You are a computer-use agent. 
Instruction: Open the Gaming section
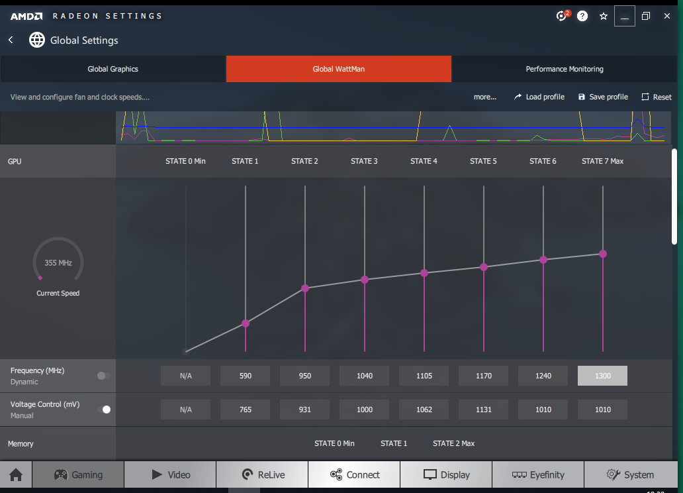tap(78, 474)
